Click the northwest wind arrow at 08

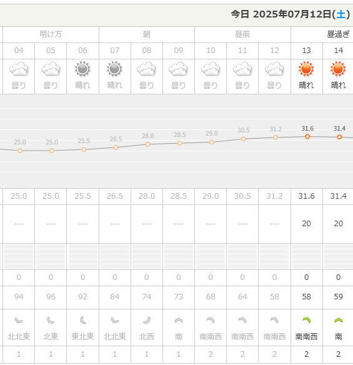click(147, 321)
